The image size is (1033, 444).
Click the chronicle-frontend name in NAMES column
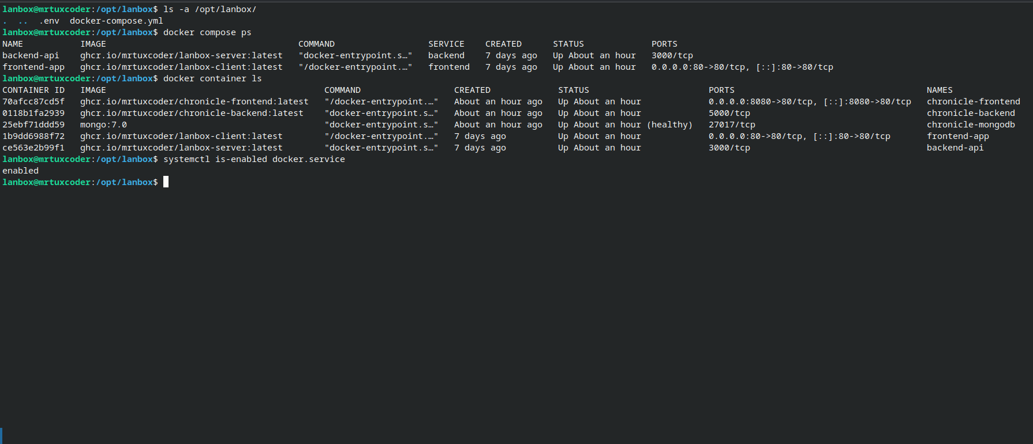974,101
